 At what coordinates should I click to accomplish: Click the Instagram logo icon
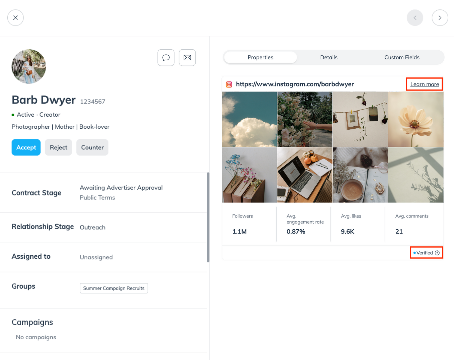point(229,84)
